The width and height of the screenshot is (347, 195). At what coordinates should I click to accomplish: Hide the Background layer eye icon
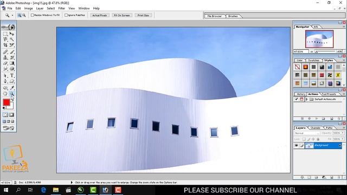click(x=297, y=145)
